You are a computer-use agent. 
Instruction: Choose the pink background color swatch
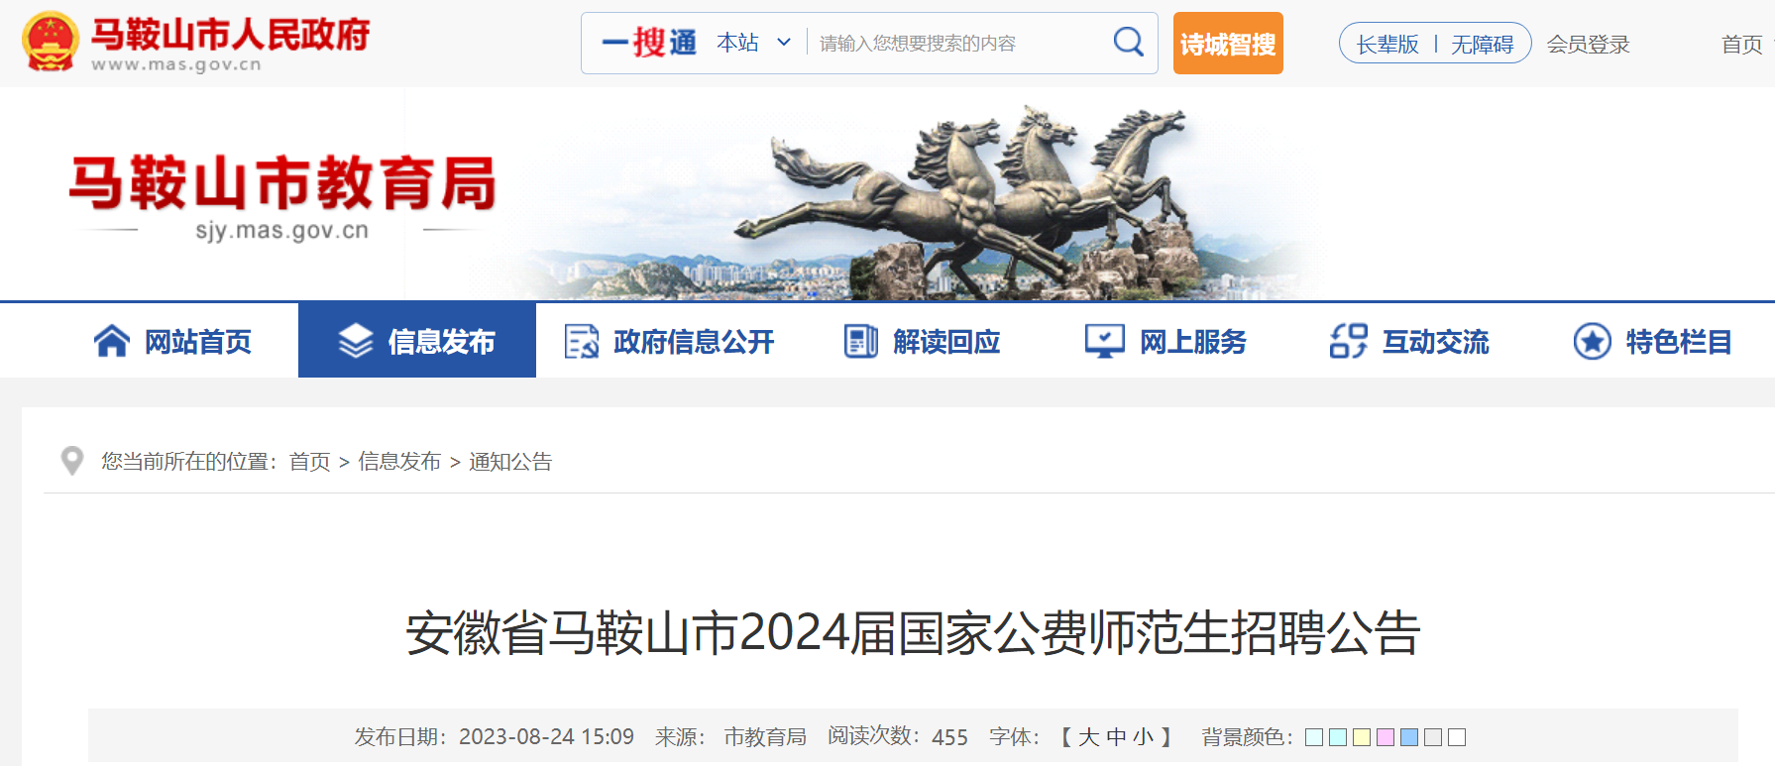point(1386,737)
